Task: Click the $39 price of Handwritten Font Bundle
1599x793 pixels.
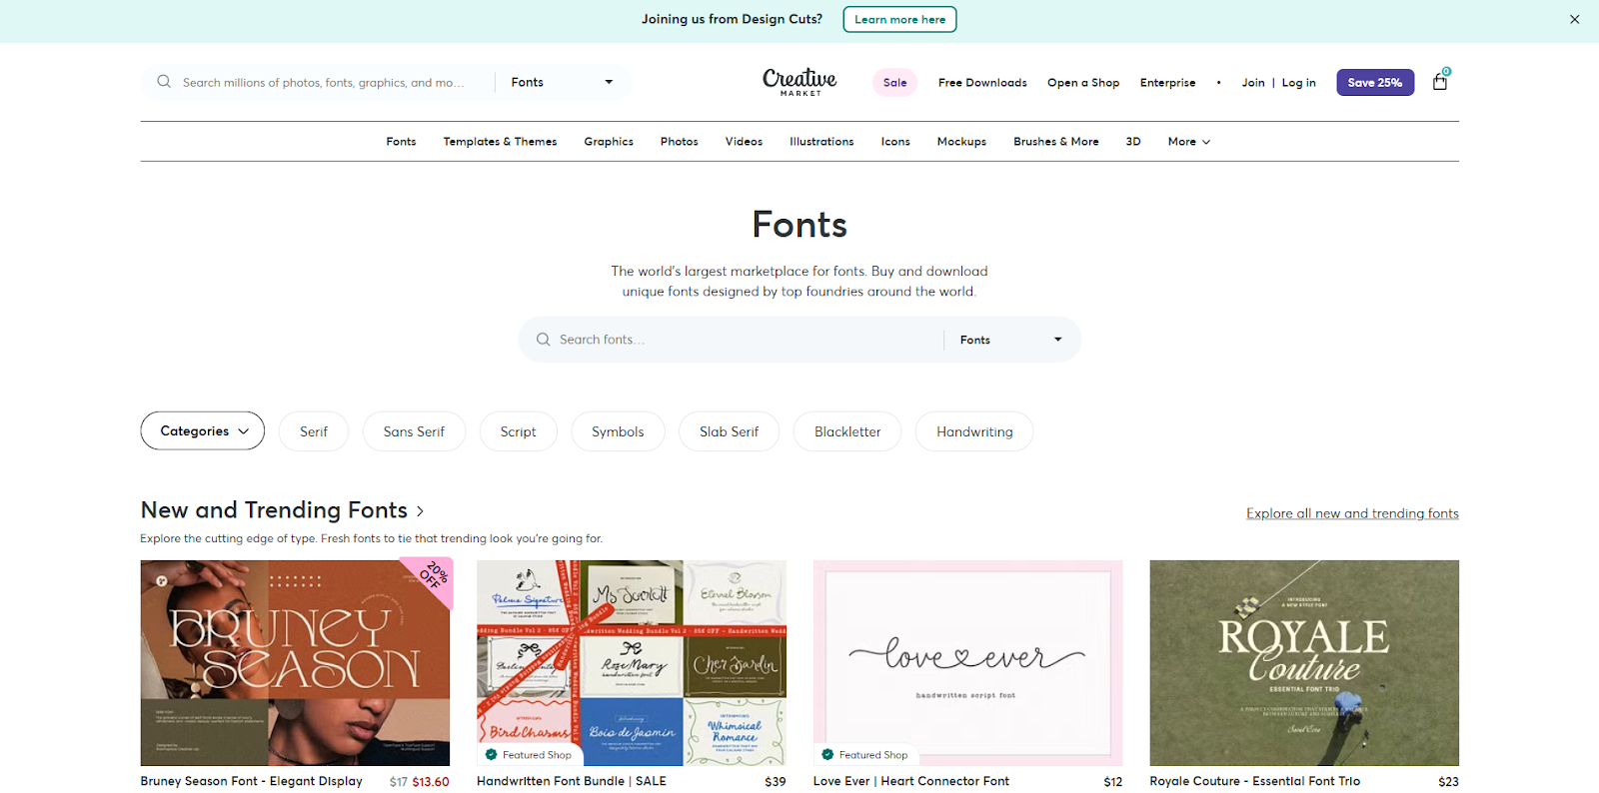Action: point(776,782)
